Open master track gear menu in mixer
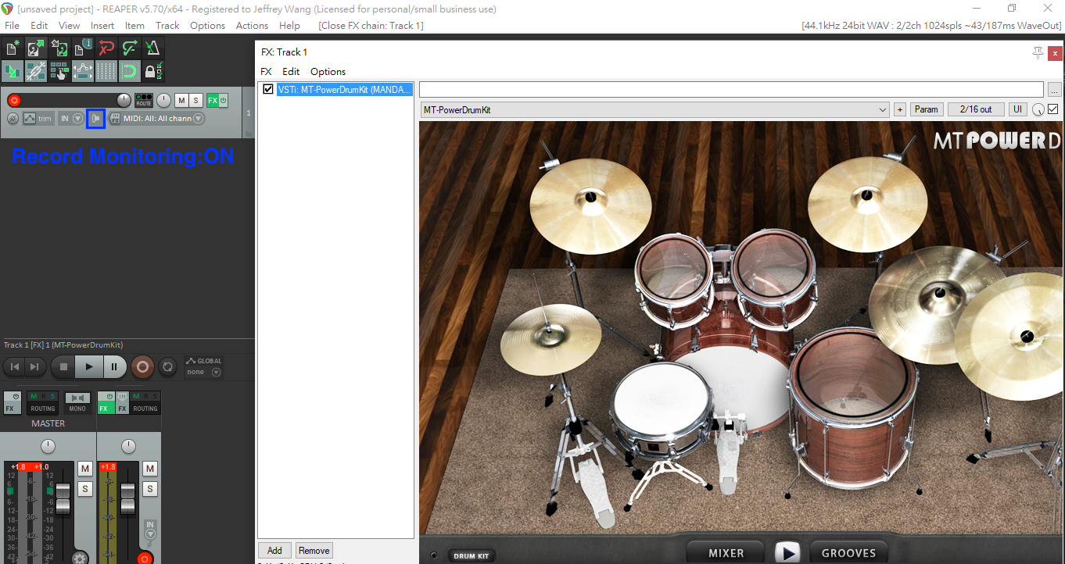 pos(79,558)
